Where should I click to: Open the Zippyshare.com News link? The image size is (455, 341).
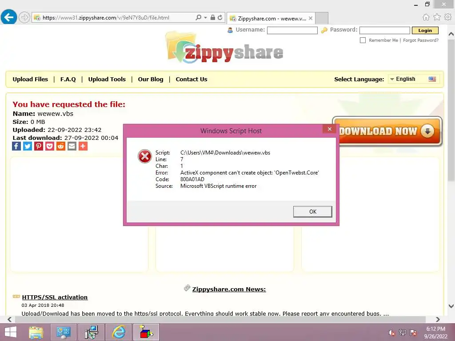(229, 289)
